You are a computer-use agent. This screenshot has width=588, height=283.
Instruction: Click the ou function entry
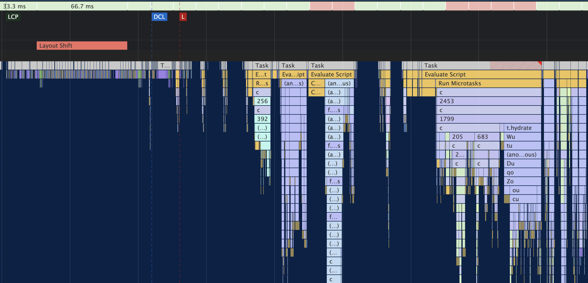tap(523, 190)
